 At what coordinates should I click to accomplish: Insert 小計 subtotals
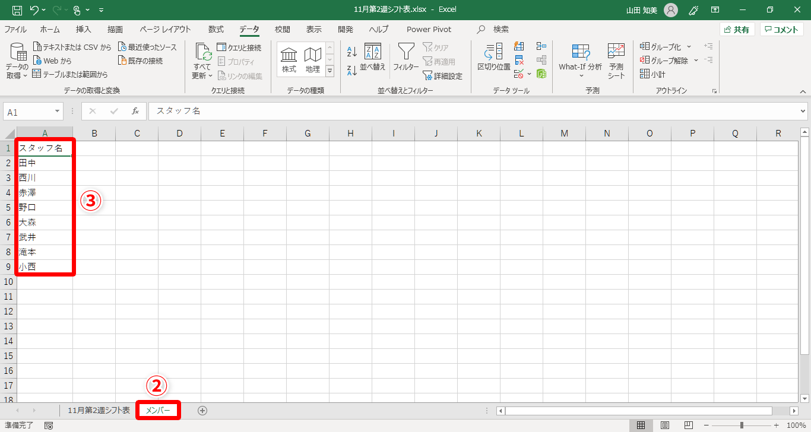tap(652, 74)
